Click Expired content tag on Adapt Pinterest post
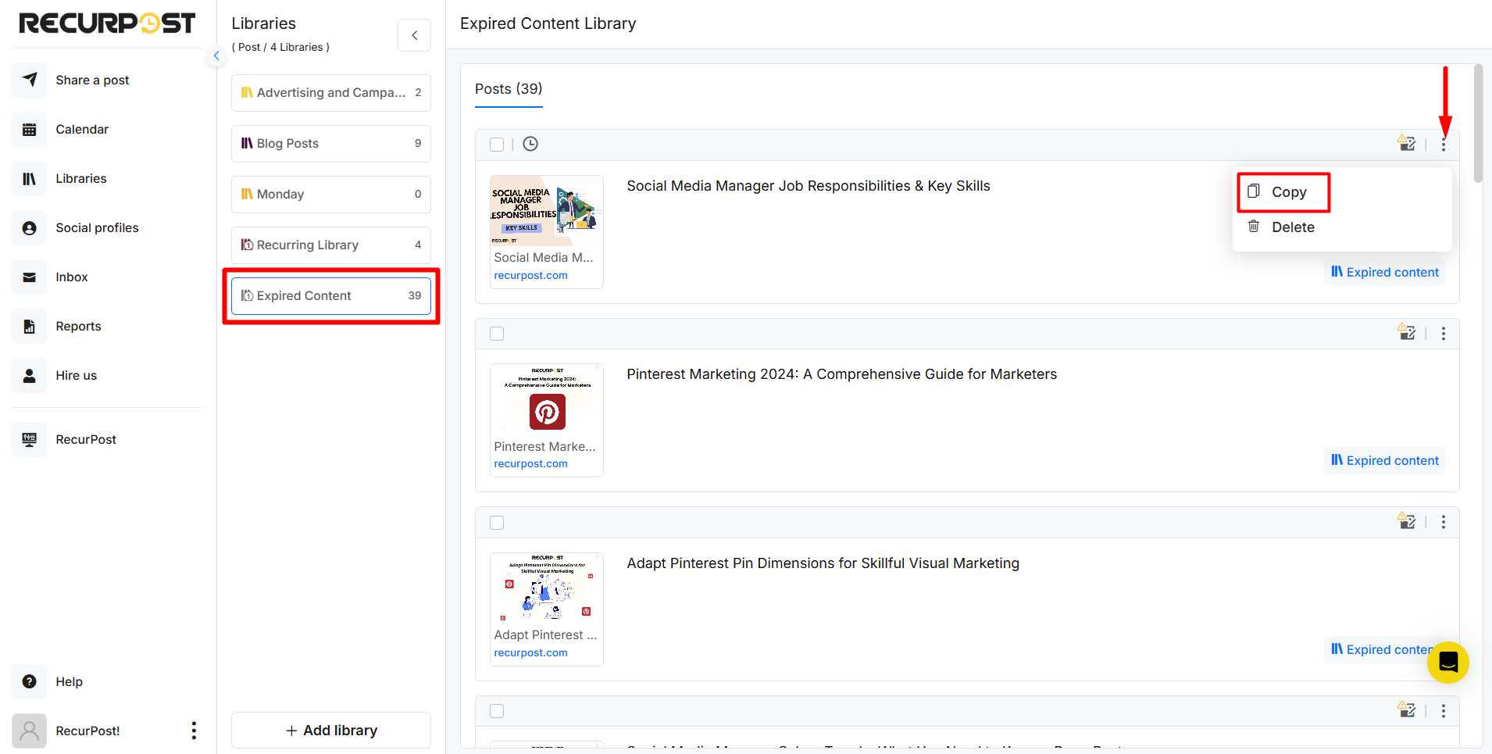Screen dimensions: 1492x754 (1383, 649)
